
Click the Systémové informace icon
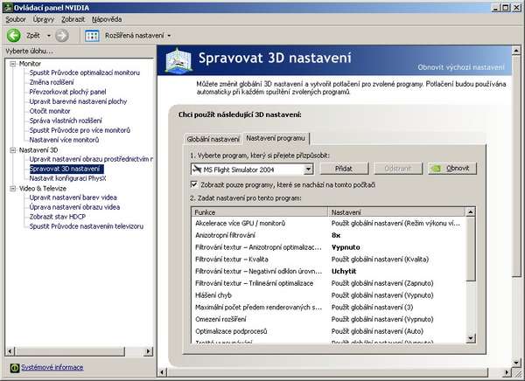(x=14, y=366)
